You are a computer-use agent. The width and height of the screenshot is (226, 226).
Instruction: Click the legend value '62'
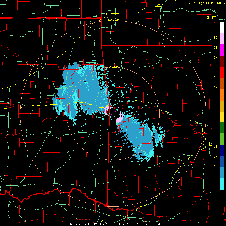point(216,37)
